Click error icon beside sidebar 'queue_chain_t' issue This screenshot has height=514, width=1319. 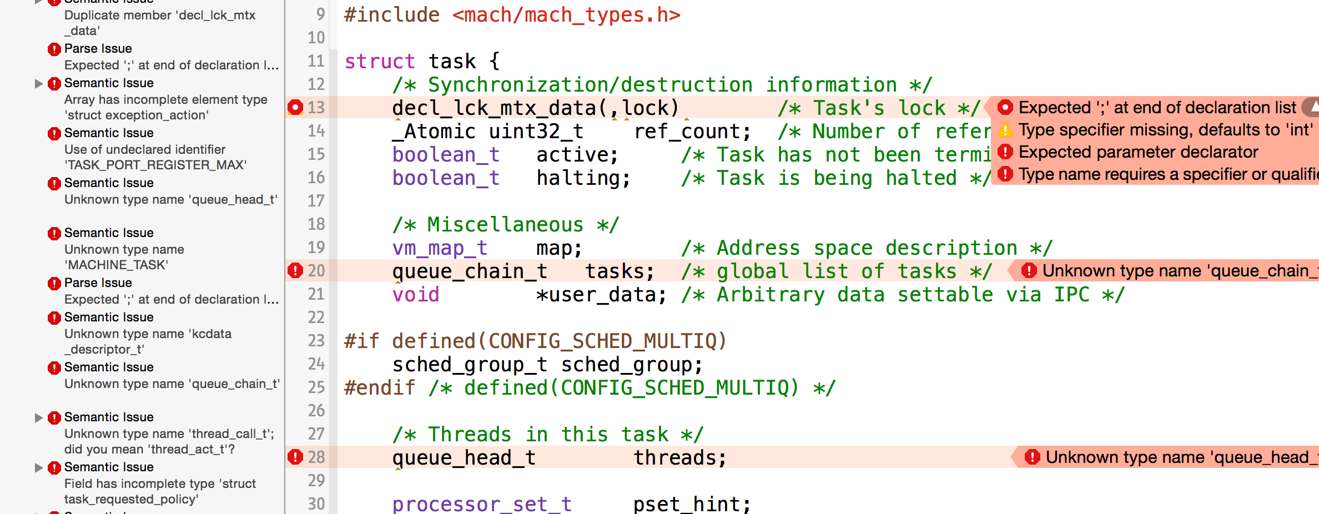tap(54, 367)
